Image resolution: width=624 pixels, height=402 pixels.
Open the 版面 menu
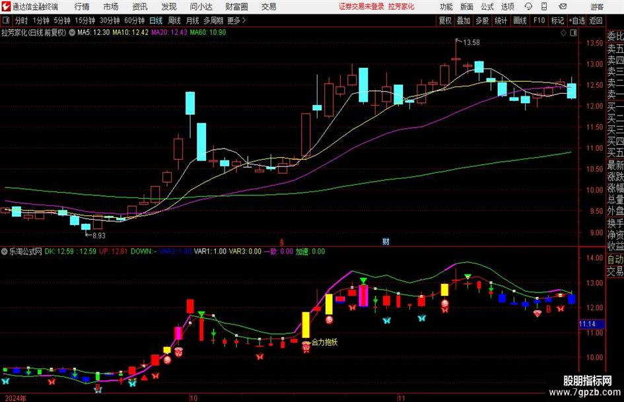(x=466, y=7)
